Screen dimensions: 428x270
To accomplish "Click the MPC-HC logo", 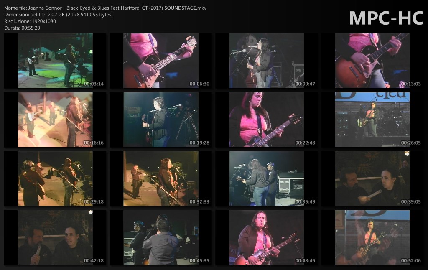I will click(x=386, y=18).
